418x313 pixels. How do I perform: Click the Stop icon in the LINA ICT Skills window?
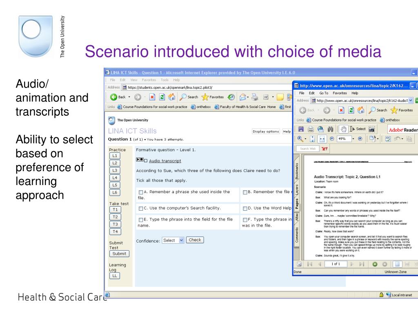(152, 97)
